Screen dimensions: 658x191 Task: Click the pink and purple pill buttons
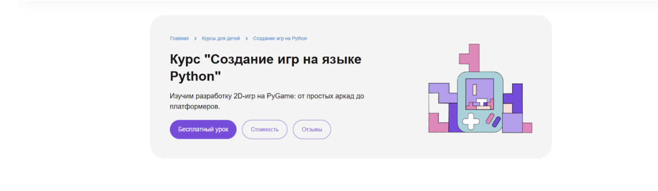click(493, 120)
